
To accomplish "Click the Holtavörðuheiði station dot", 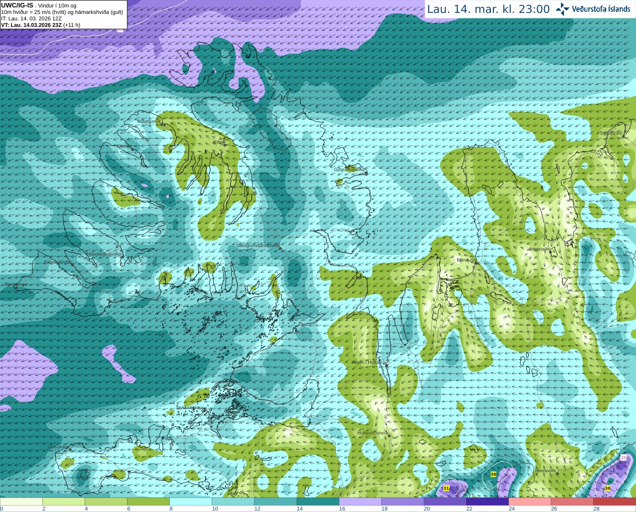I will (389, 435).
